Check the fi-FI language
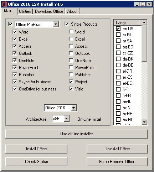This screenshot has width=154, height=172. click(118, 89)
